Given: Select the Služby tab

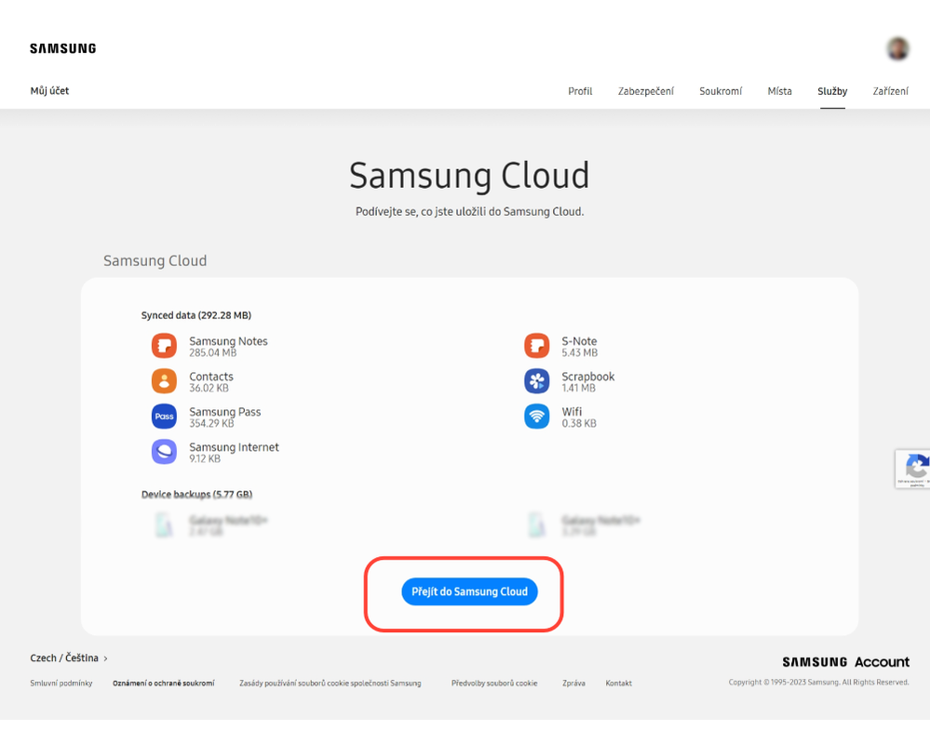Looking at the screenshot, I should tap(832, 91).
